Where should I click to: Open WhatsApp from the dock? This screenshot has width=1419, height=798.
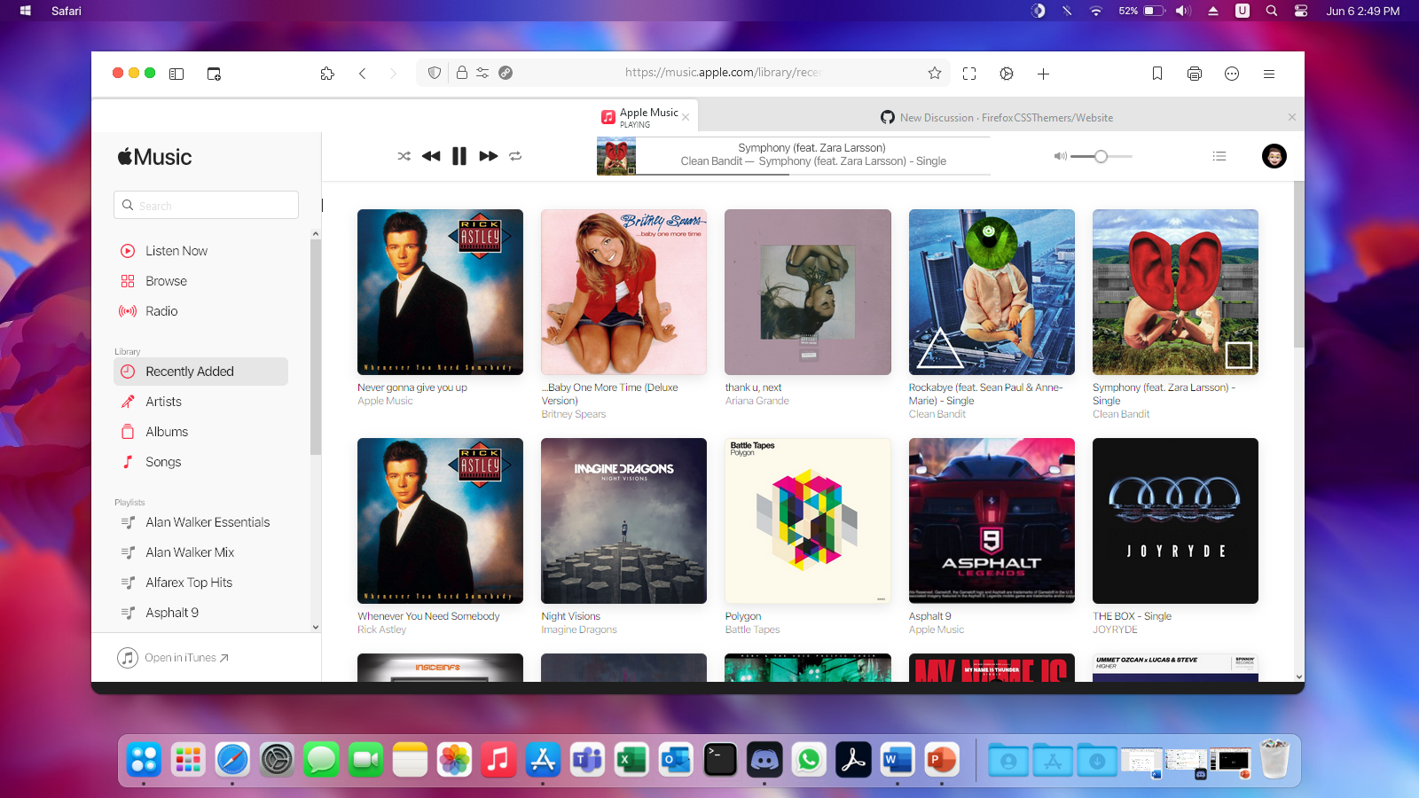click(809, 760)
